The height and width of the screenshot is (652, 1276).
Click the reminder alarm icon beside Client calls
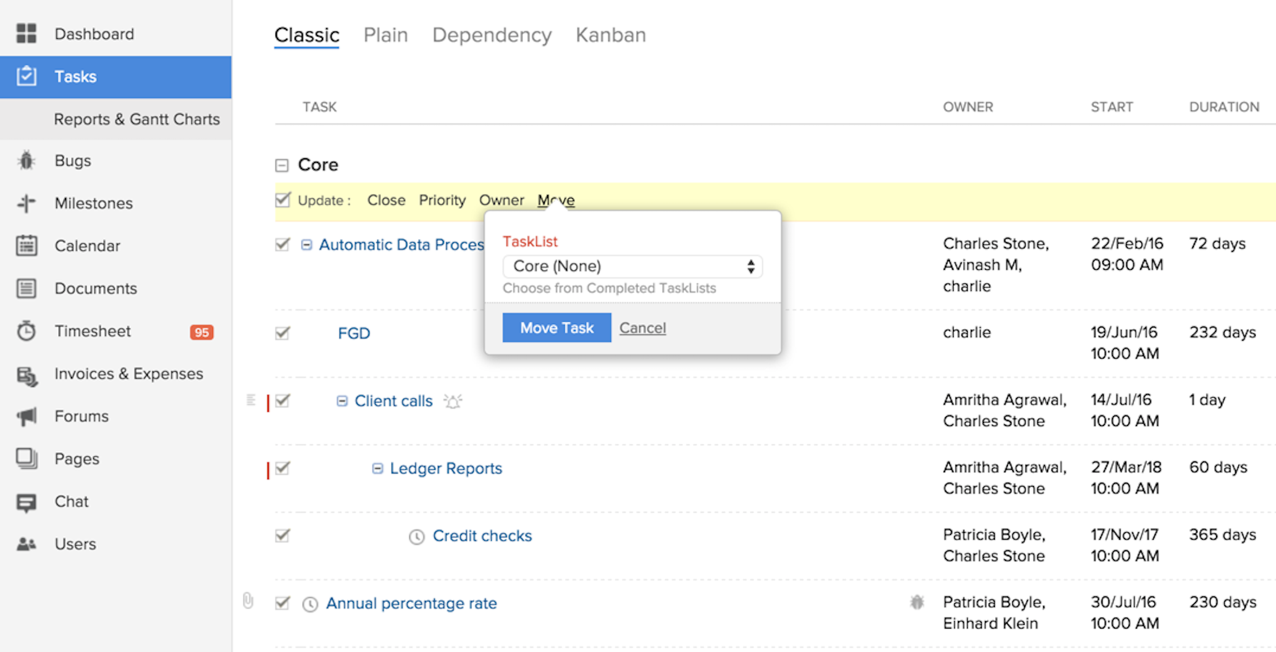[453, 401]
